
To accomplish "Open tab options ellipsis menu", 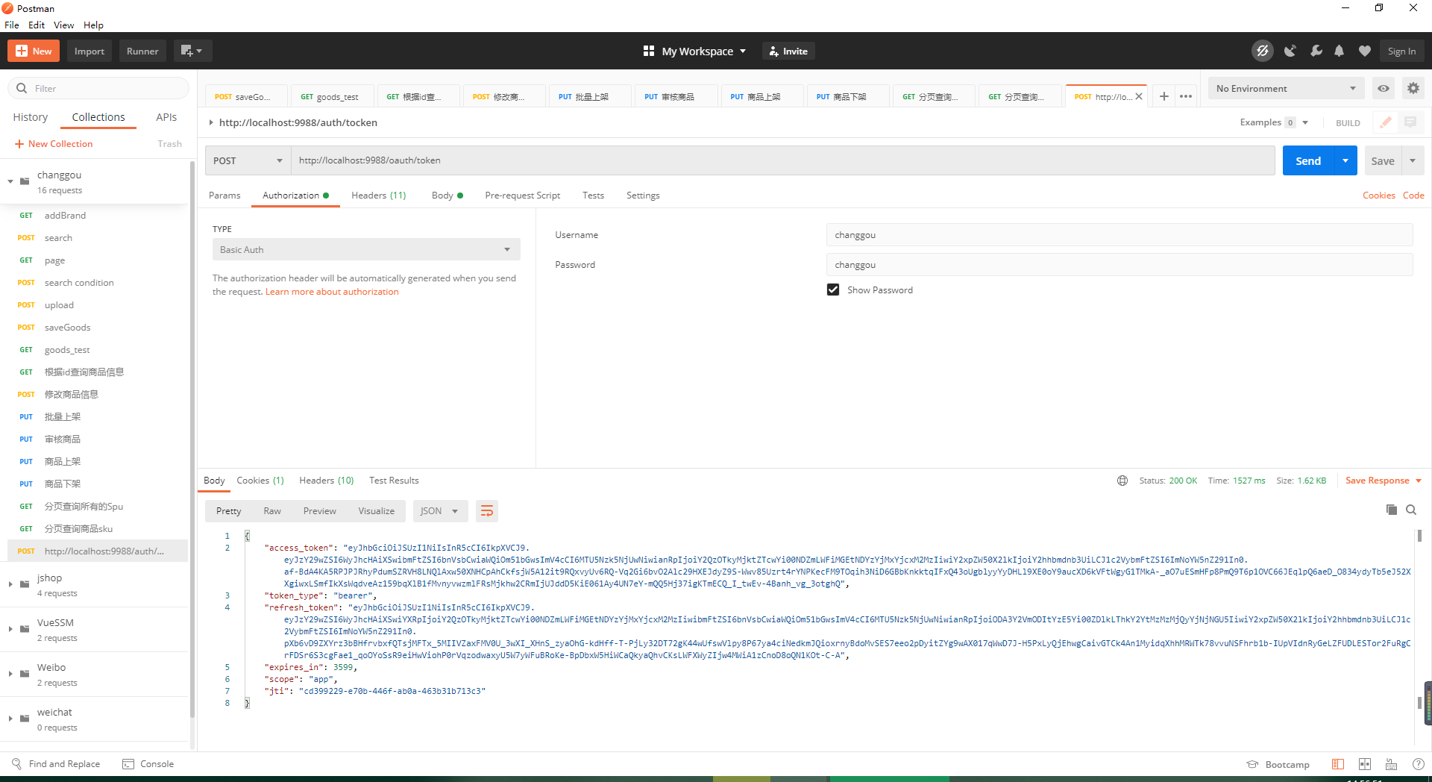I will [1186, 96].
